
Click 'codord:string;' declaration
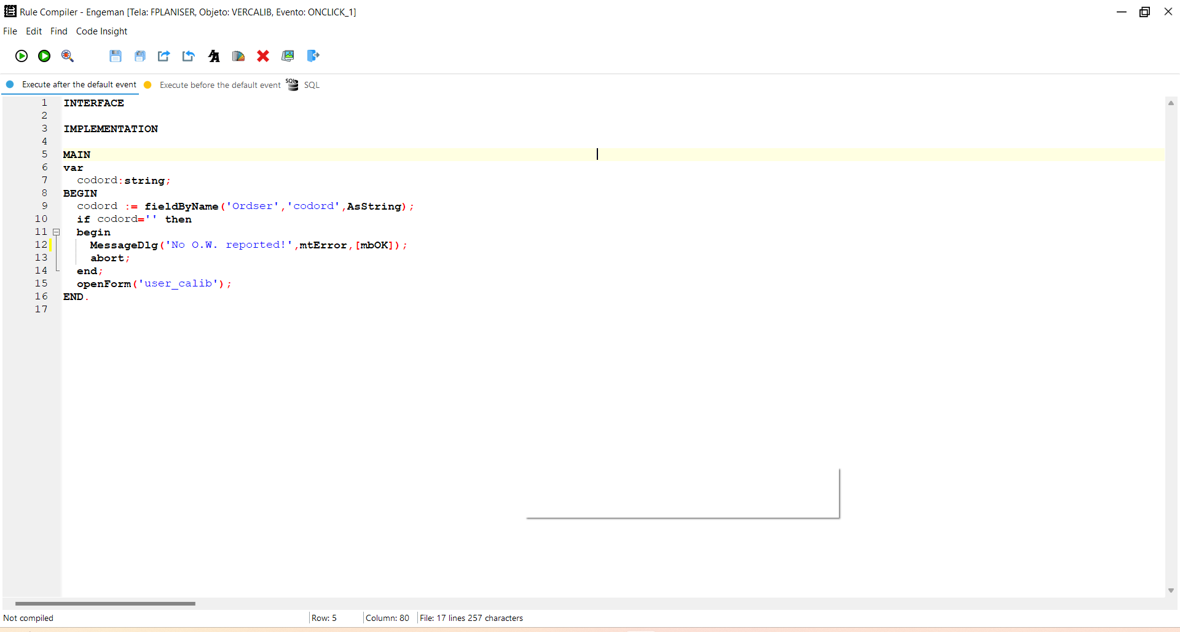click(x=124, y=181)
